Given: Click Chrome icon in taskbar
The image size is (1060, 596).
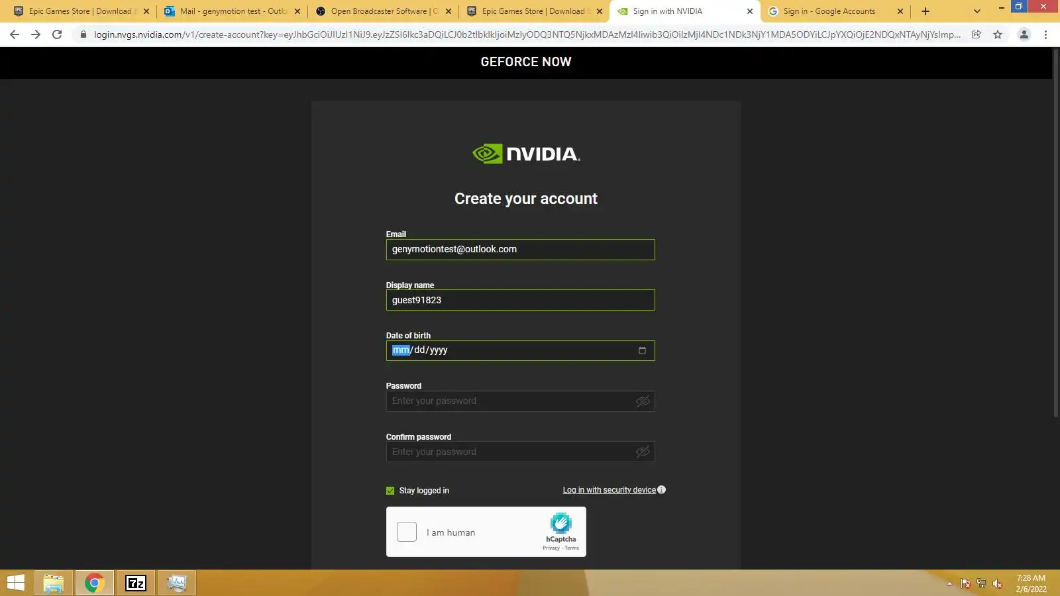Looking at the screenshot, I should pos(95,583).
